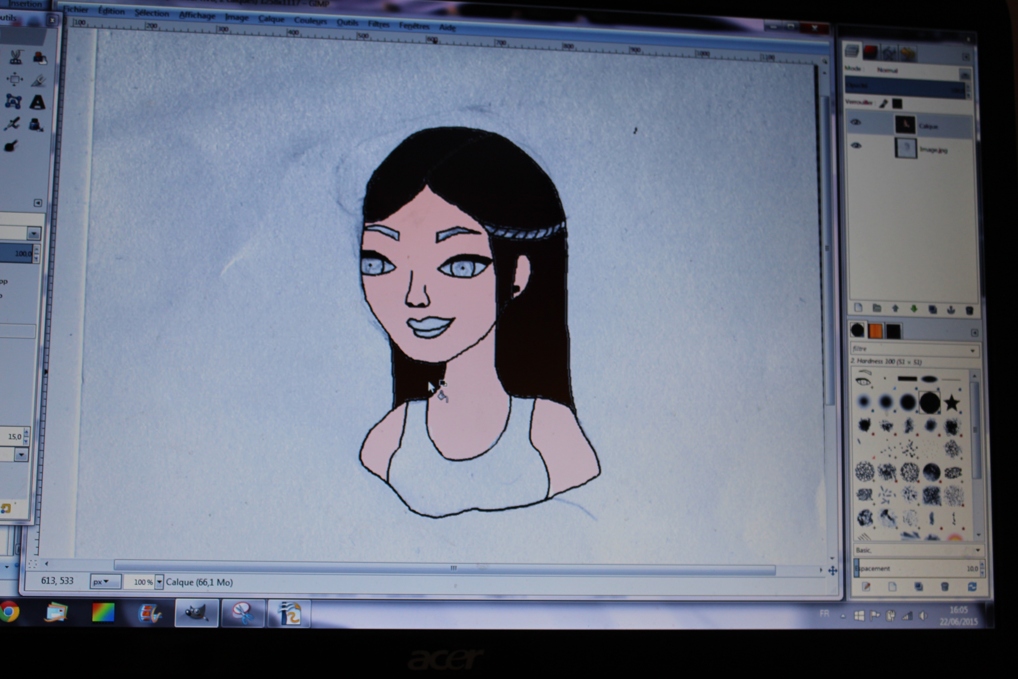
Task: Select the Cage Transform tool
Action: 13,102
